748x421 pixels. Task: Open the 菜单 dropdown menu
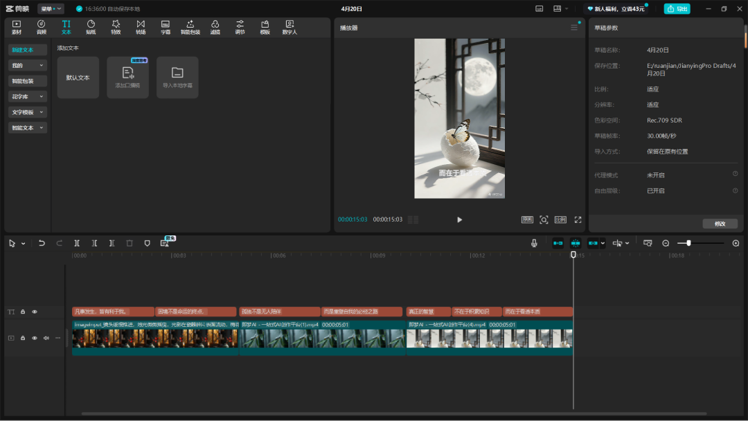pos(51,9)
